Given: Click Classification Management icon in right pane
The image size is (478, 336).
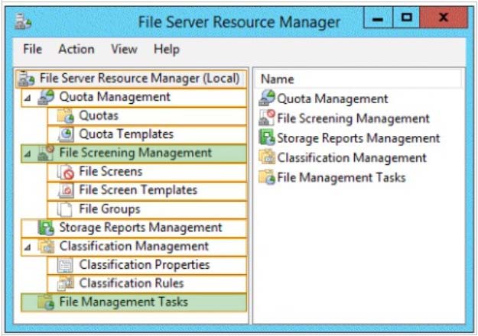Looking at the screenshot, I should click(267, 157).
